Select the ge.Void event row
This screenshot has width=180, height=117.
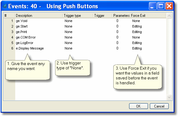[85, 21]
